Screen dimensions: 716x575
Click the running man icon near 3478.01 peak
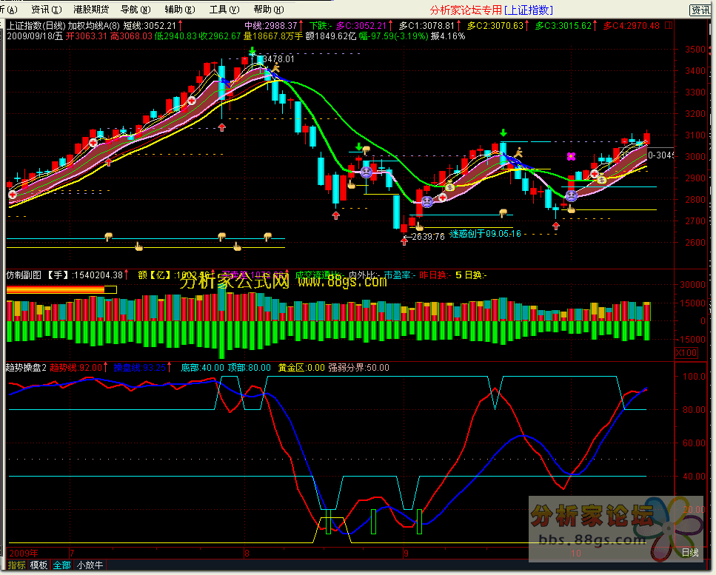coord(275,68)
